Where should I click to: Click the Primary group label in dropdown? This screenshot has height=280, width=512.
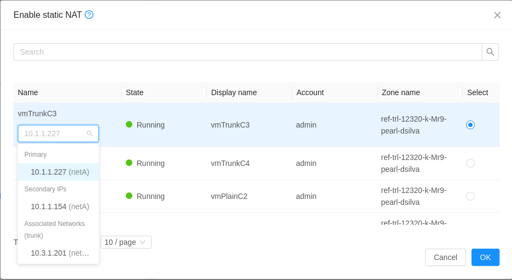click(x=35, y=154)
